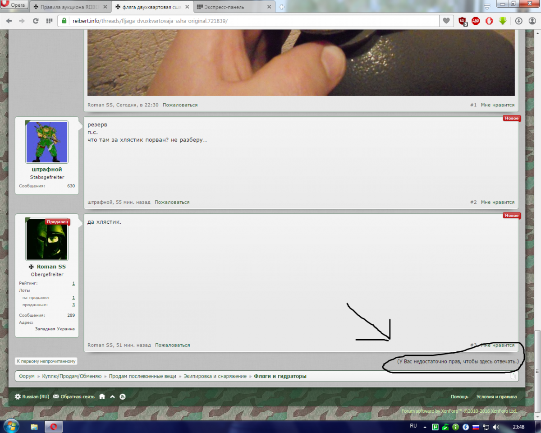Reload the current page

(x=36, y=21)
